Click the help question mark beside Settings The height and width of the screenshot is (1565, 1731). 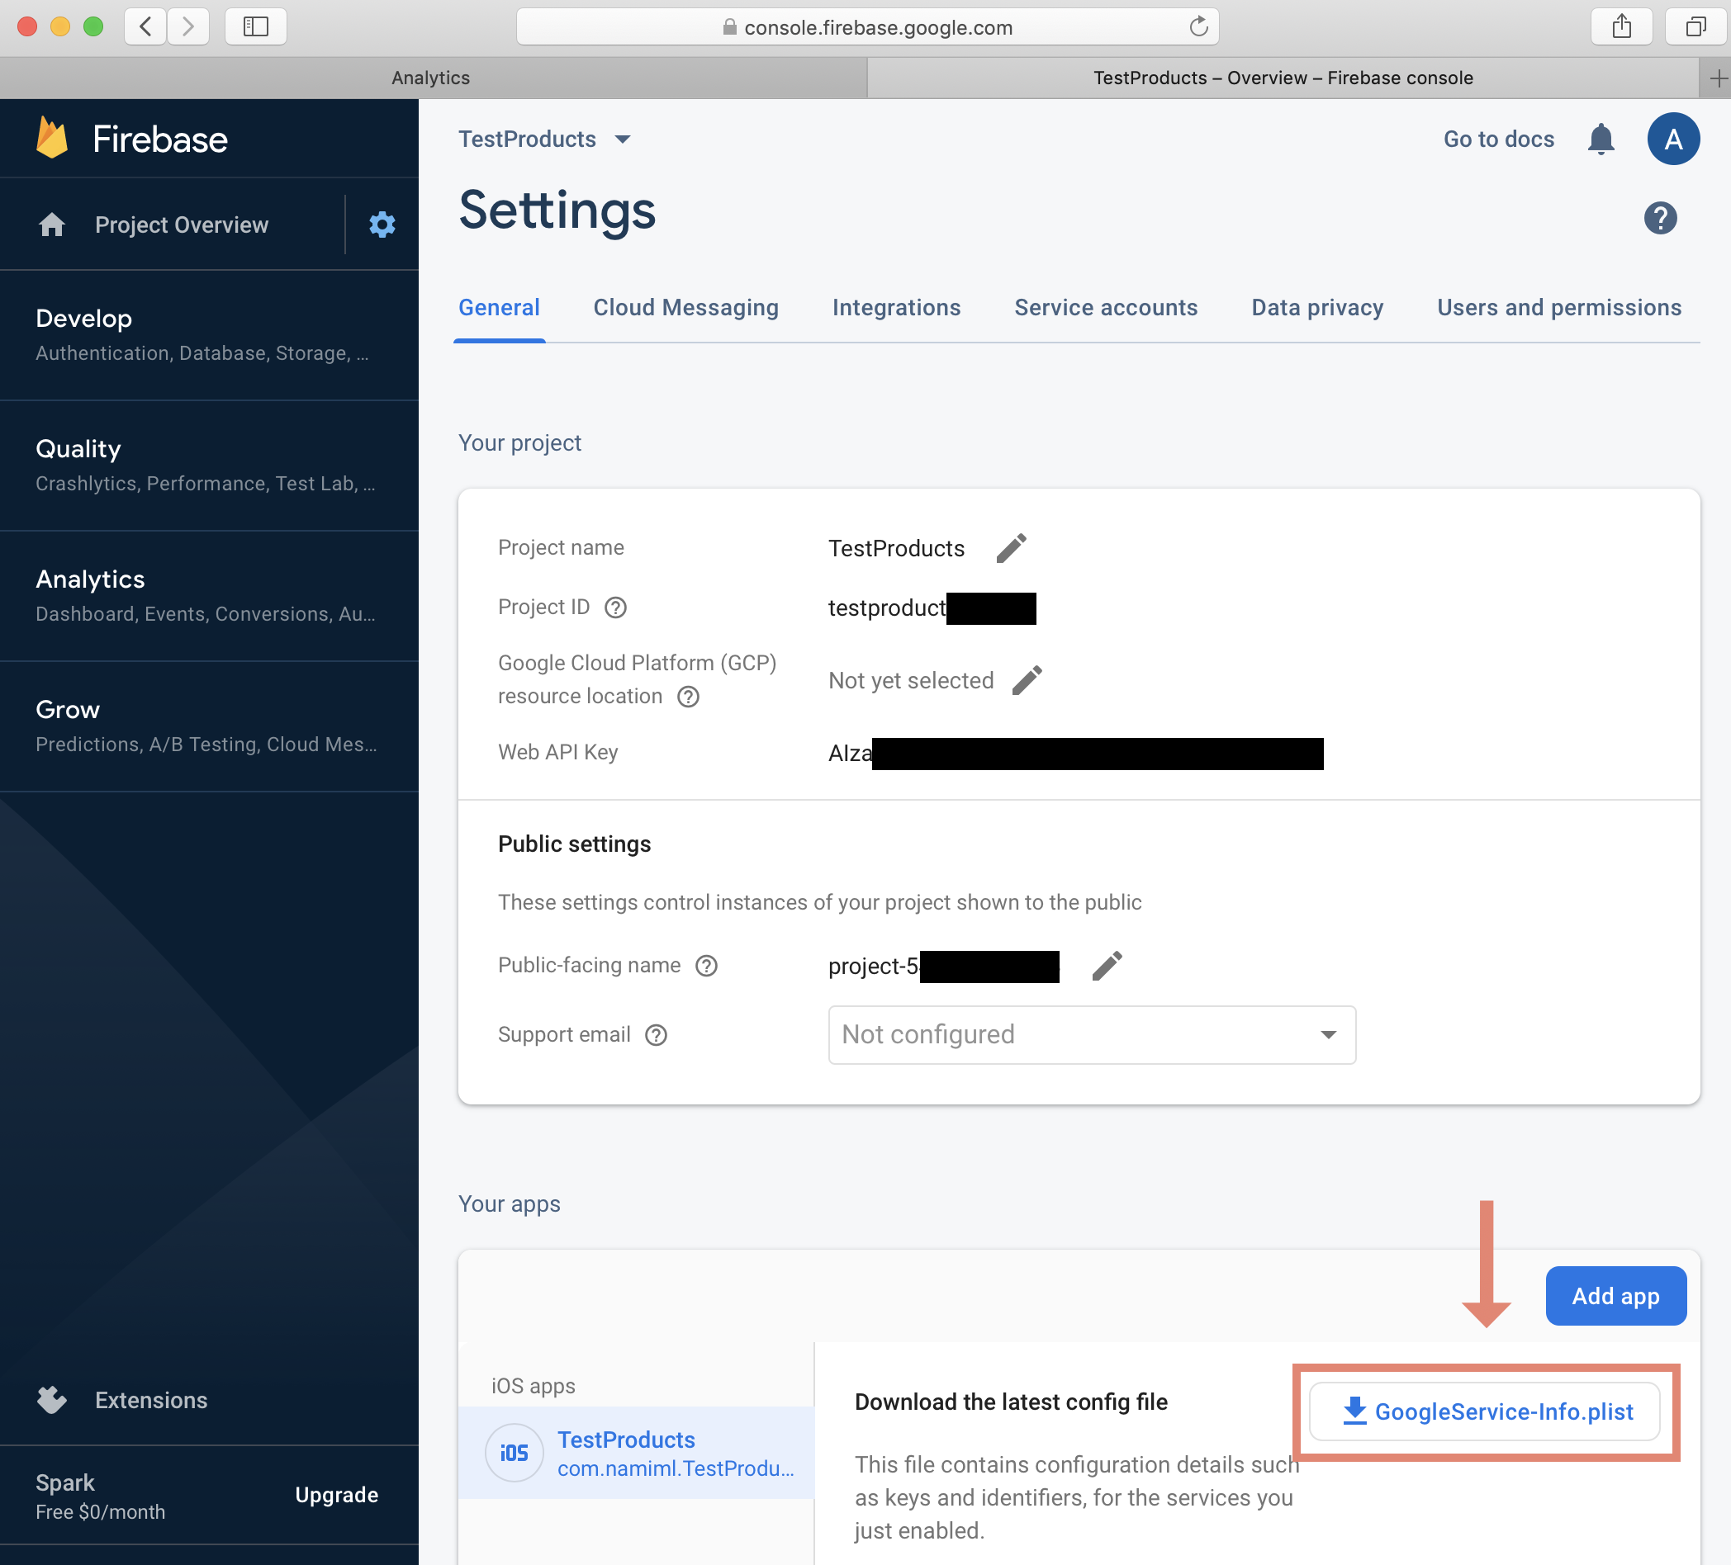click(x=1660, y=218)
